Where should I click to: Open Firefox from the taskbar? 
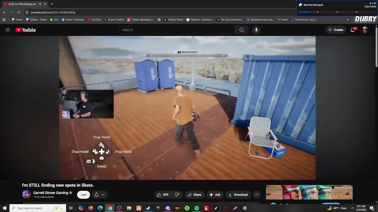[90, 208]
